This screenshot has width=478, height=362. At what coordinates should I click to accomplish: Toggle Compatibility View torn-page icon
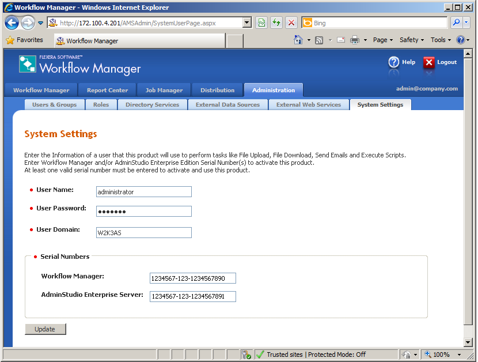(x=261, y=23)
